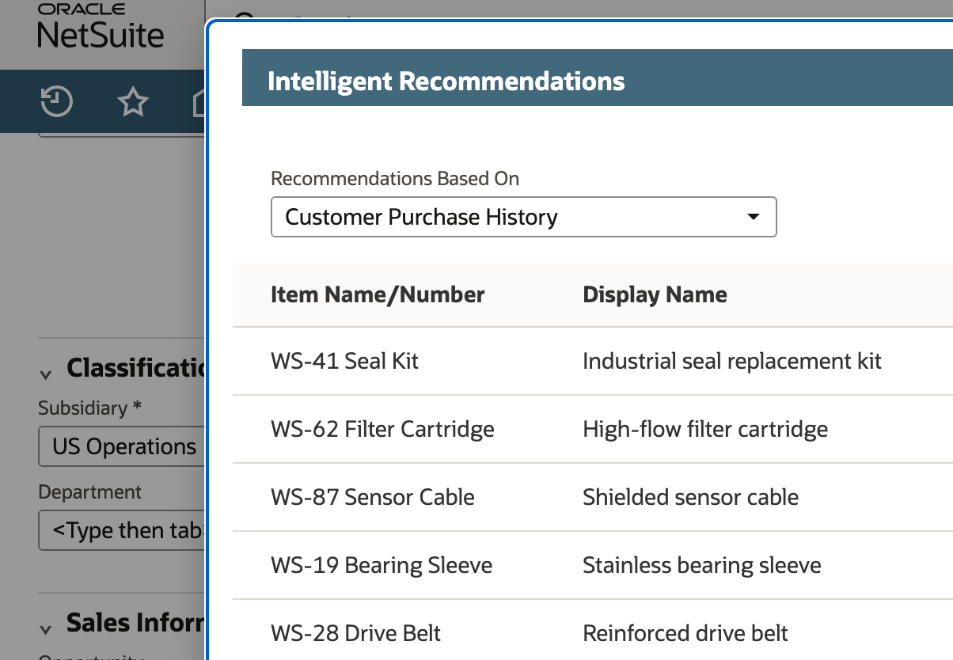The image size is (953, 660).
Task: Open the Recent Records history icon
Action: 57,102
